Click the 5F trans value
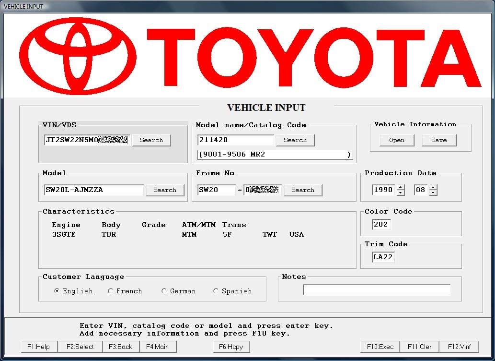Screen dimensions: 495x361 [x=227, y=234]
